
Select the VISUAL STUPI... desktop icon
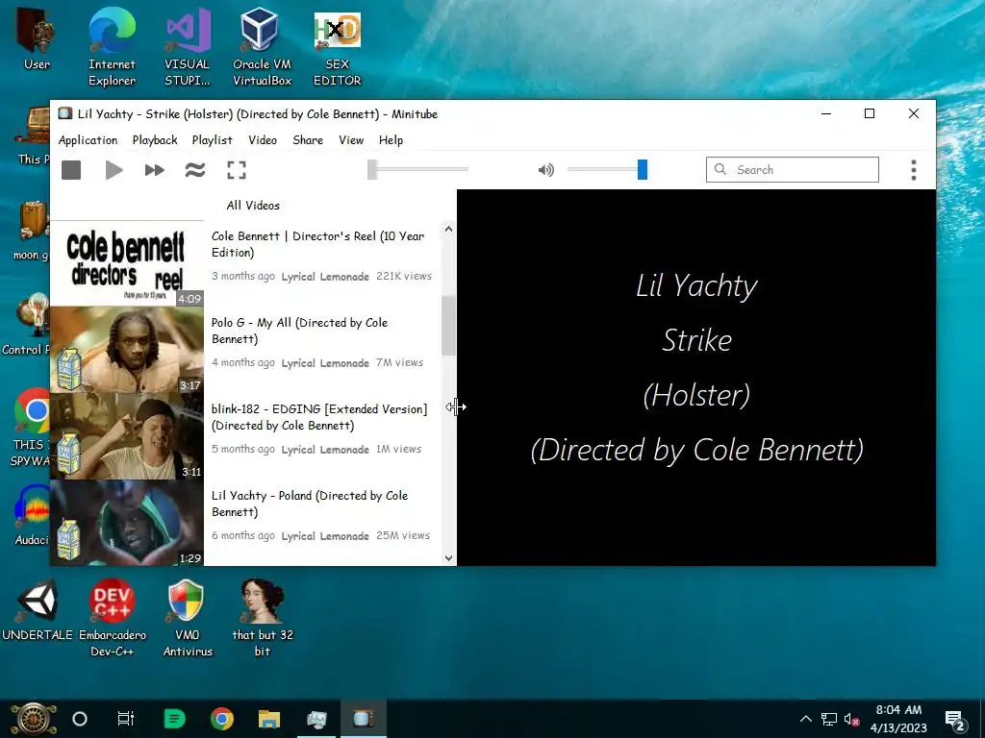[188, 47]
